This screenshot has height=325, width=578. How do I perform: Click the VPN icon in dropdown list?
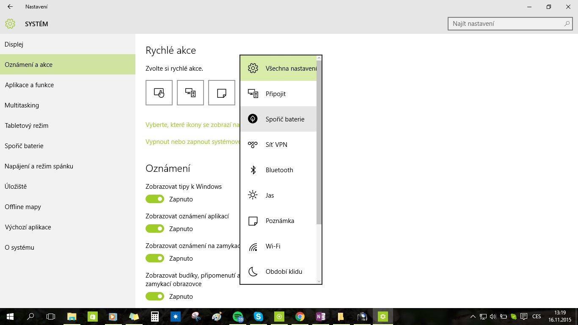coord(253,144)
